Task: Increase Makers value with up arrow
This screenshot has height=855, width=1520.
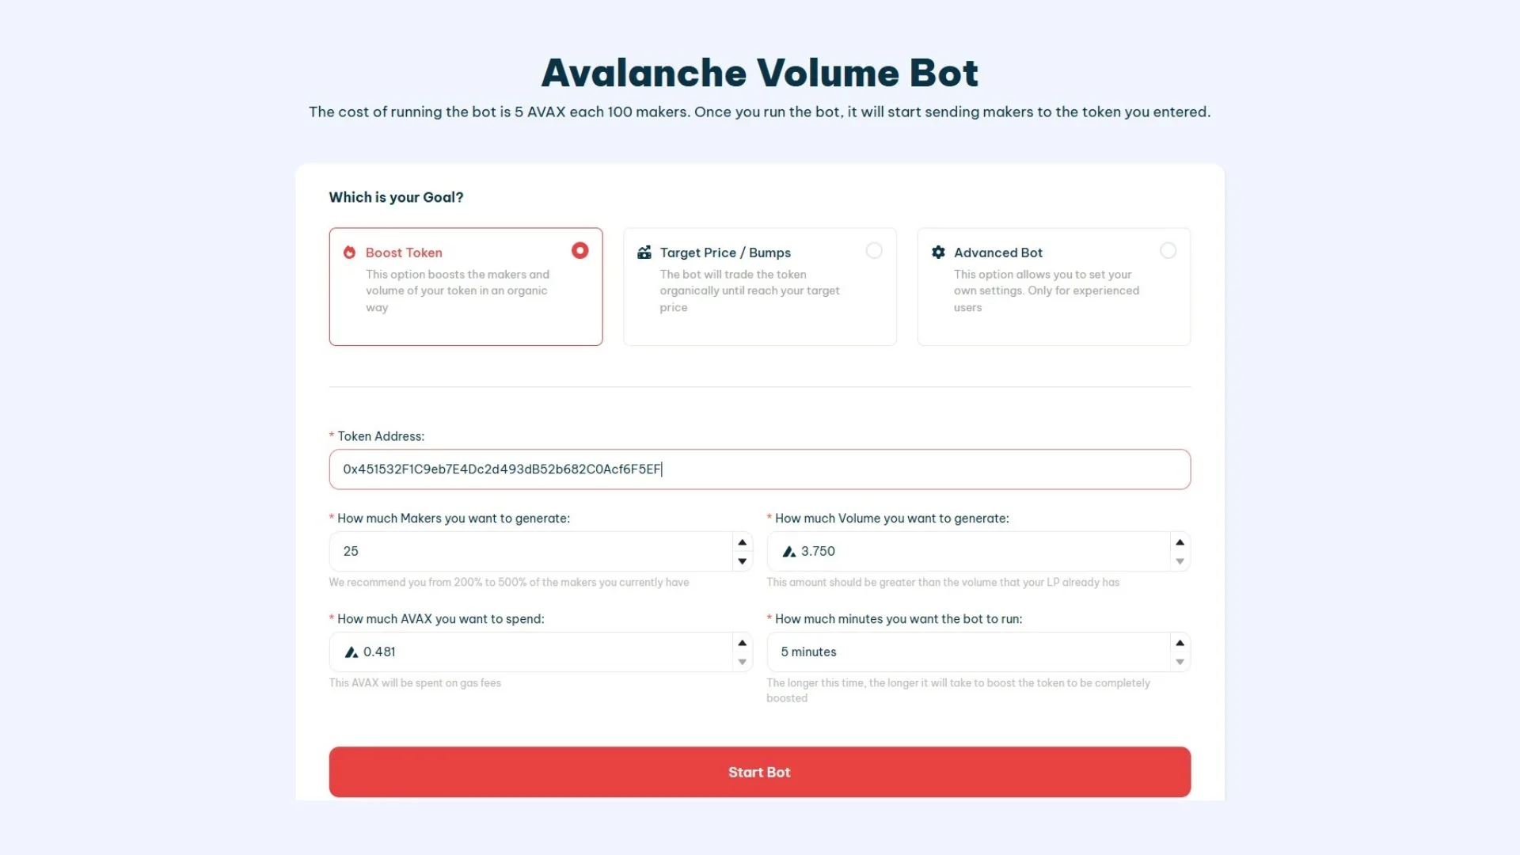Action: 743,542
